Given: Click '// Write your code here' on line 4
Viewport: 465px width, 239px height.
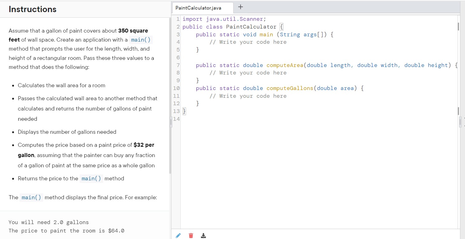Looking at the screenshot, I should tap(248, 42).
